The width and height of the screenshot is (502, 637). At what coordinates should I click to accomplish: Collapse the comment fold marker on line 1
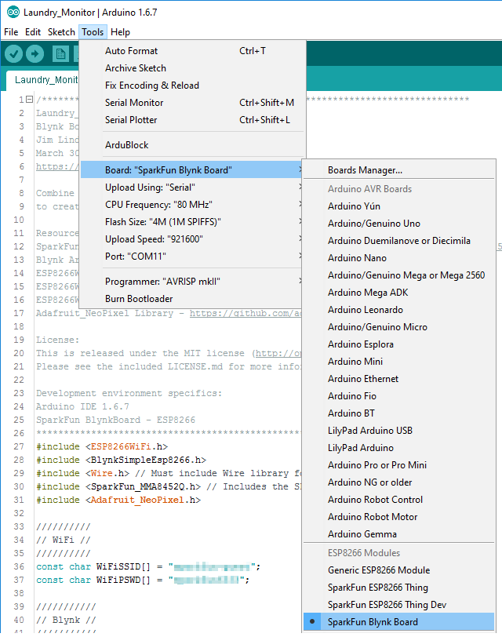pos(29,99)
